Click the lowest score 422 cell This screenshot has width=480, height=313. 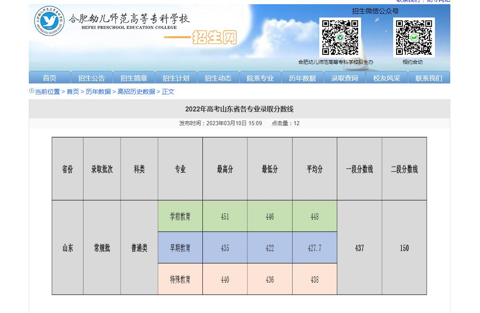(270, 247)
